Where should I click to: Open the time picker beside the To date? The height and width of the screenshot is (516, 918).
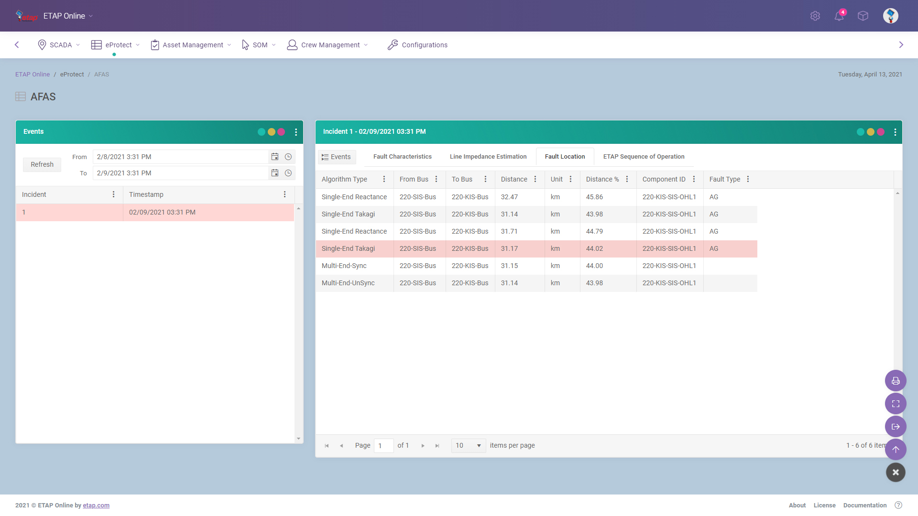[288, 173]
